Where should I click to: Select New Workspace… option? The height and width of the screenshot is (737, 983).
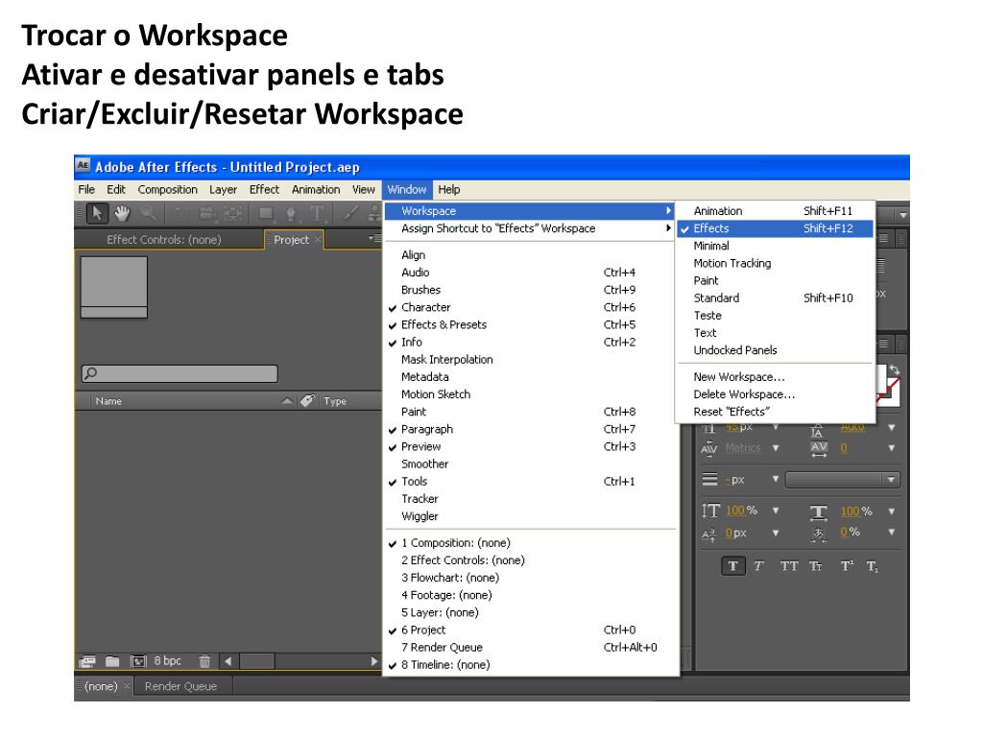[x=775, y=377]
